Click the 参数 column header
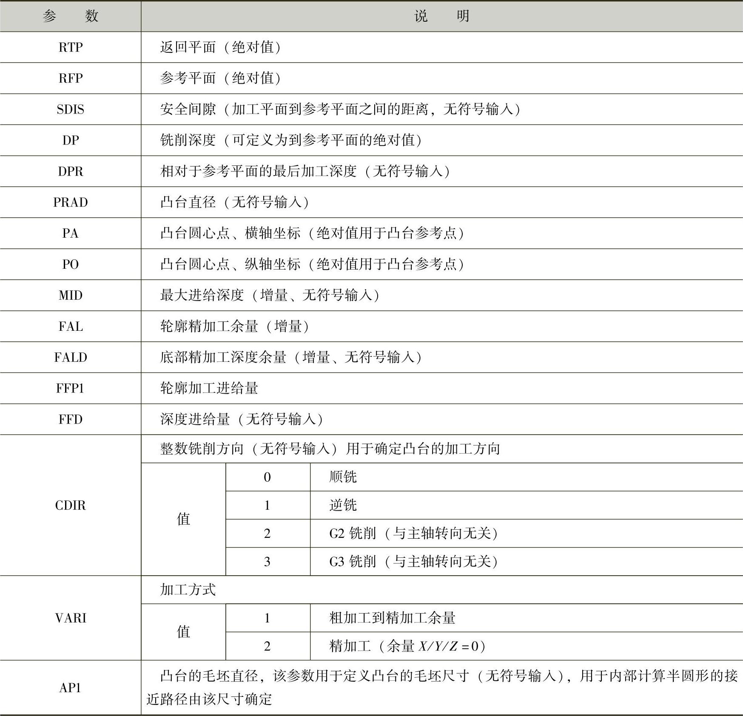This screenshot has height=716, width=743. pyautogui.click(x=71, y=16)
